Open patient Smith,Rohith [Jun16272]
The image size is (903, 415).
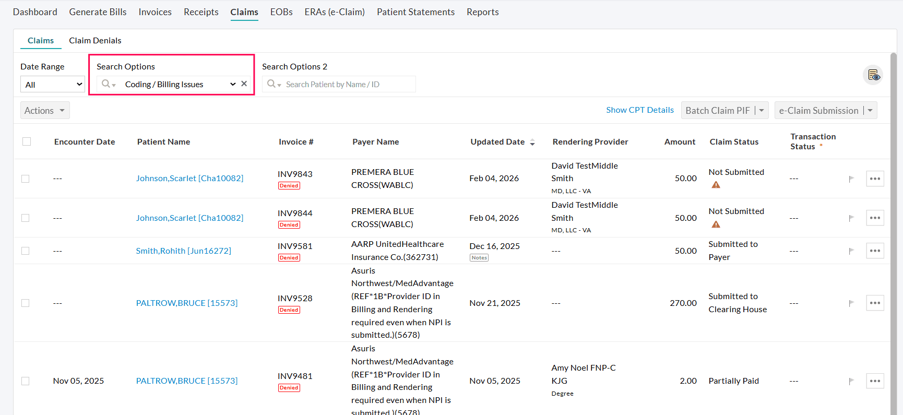point(183,251)
